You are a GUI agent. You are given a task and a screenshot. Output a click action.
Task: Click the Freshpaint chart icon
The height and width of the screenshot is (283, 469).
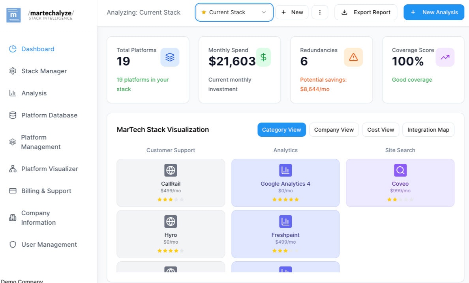(x=285, y=222)
